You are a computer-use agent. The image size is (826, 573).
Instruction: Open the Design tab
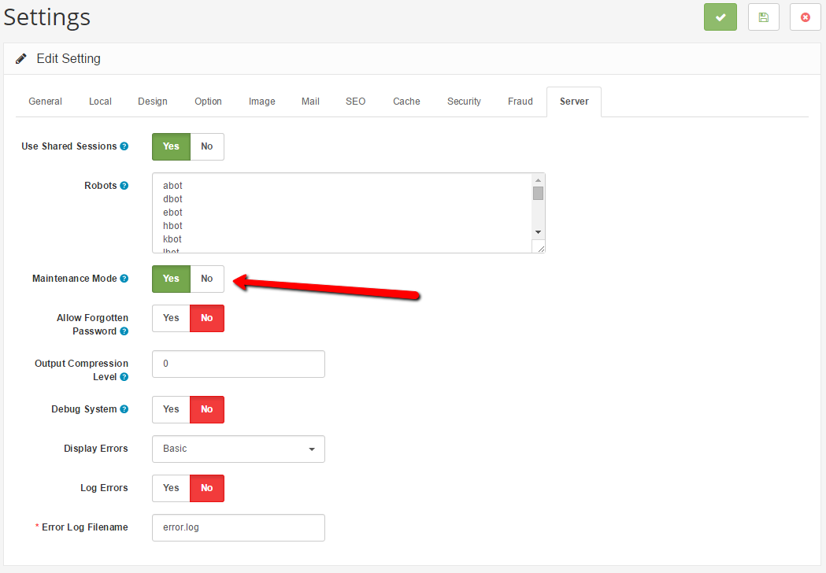153,102
